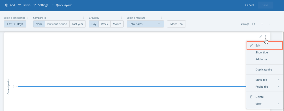Click the filter lines icon beside Filters
This screenshot has width=284, height=111.
pos(19,5)
